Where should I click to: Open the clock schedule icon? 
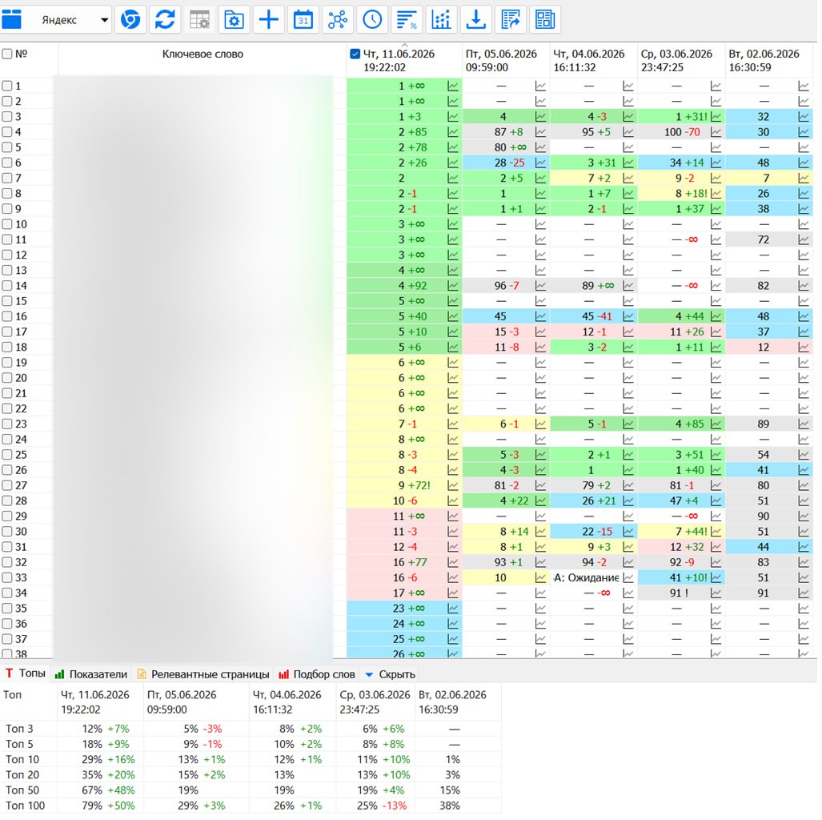click(372, 19)
